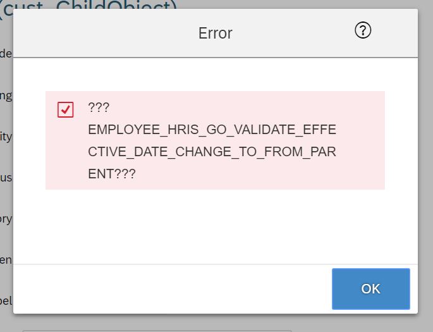Viewport: 433px width, 332px height.
Task: Click the partially hidden "ity" label at left
Action: tap(6, 137)
